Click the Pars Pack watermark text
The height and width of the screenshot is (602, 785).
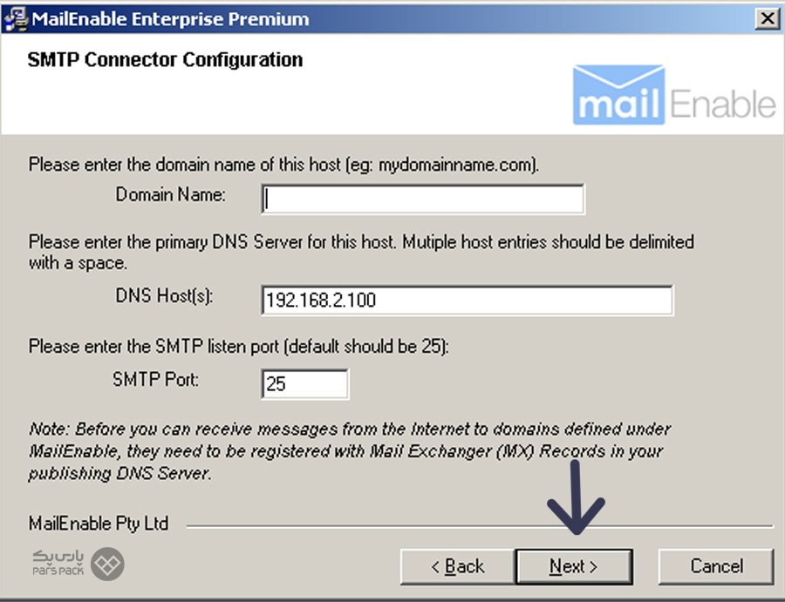click(x=58, y=563)
